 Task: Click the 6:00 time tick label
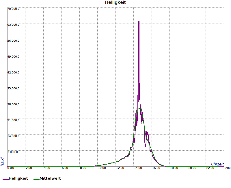click(x=65, y=168)
